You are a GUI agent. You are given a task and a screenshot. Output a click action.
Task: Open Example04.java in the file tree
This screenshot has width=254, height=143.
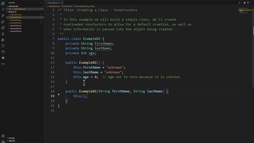coord(16,23)
